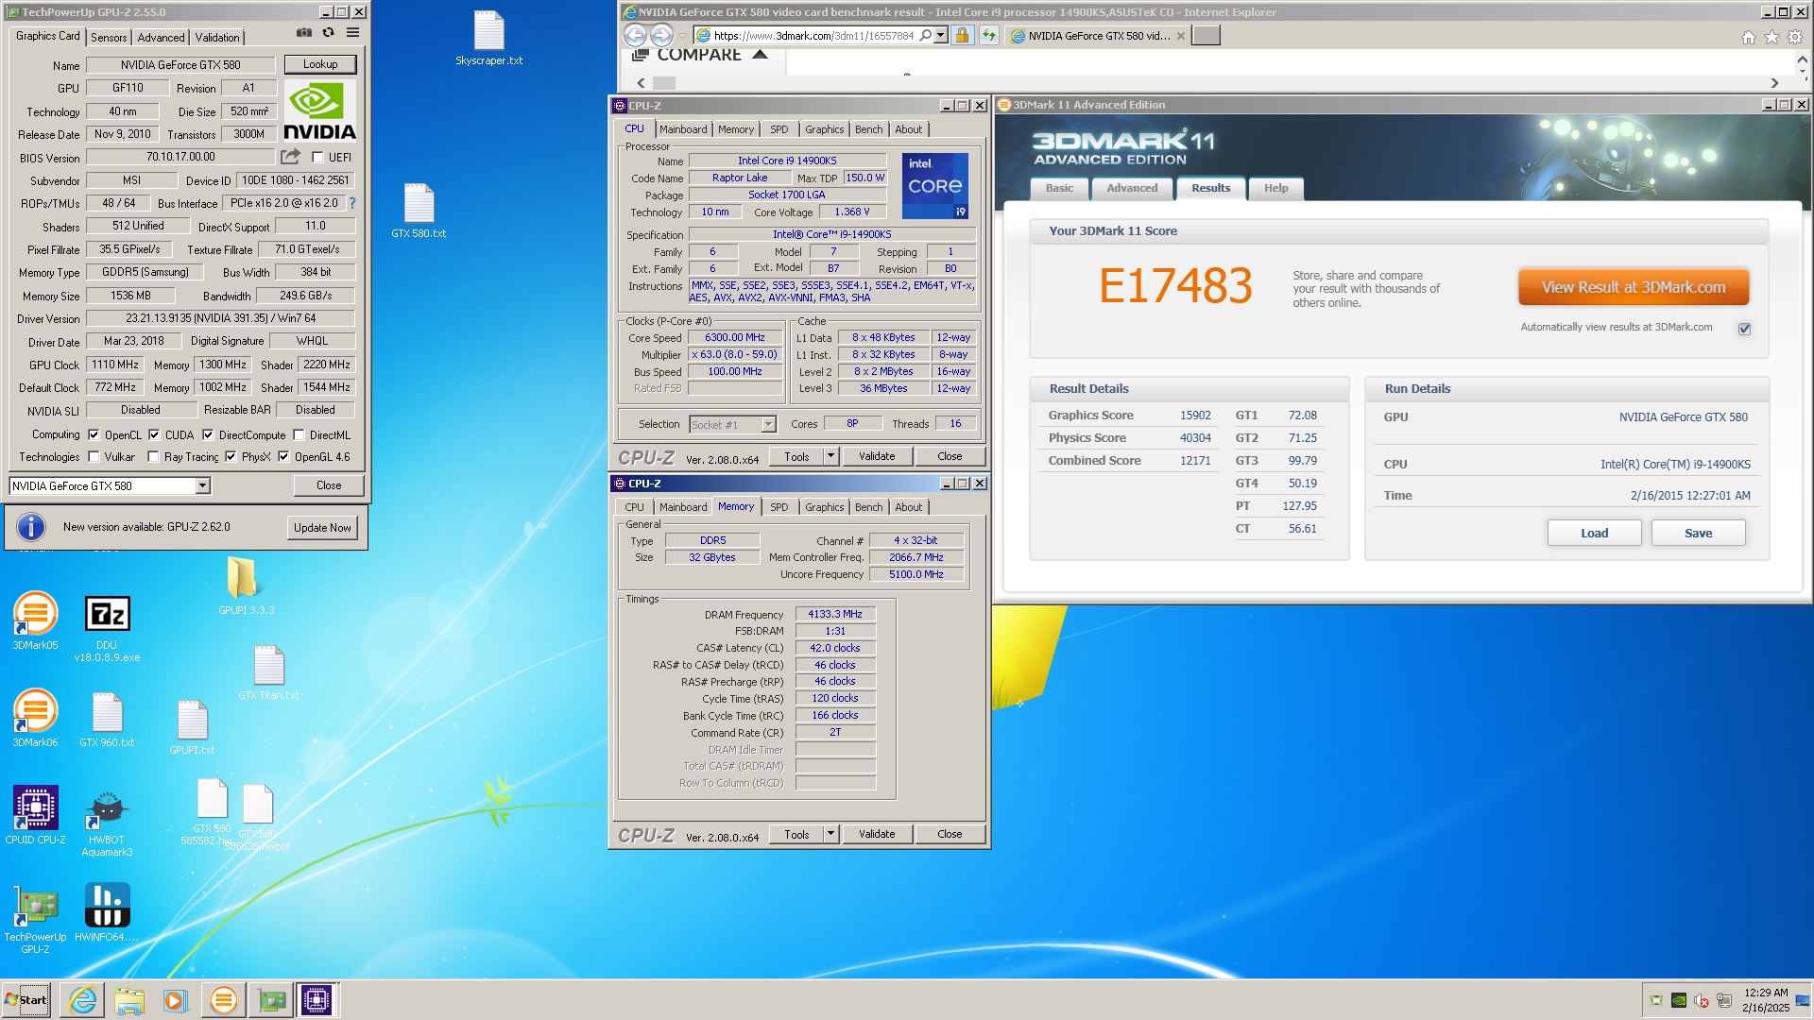Click the Lookup button in GPU-Z
Image resolution: width=1814 pixels, height=1020 pixels.
tap(320, 64)
